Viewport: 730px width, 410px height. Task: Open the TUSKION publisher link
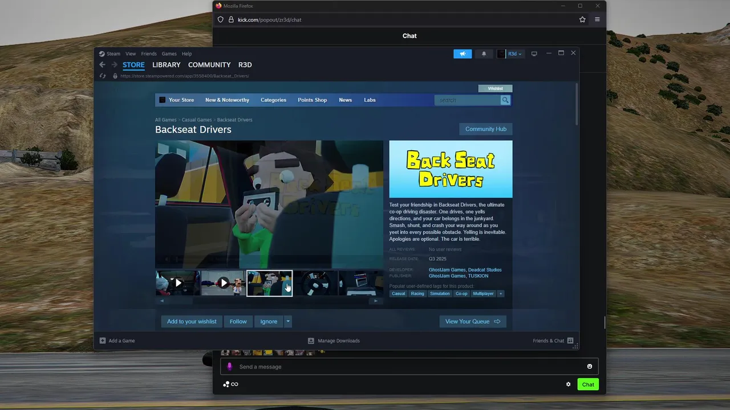pyautogui.click(x=478, y=276)
